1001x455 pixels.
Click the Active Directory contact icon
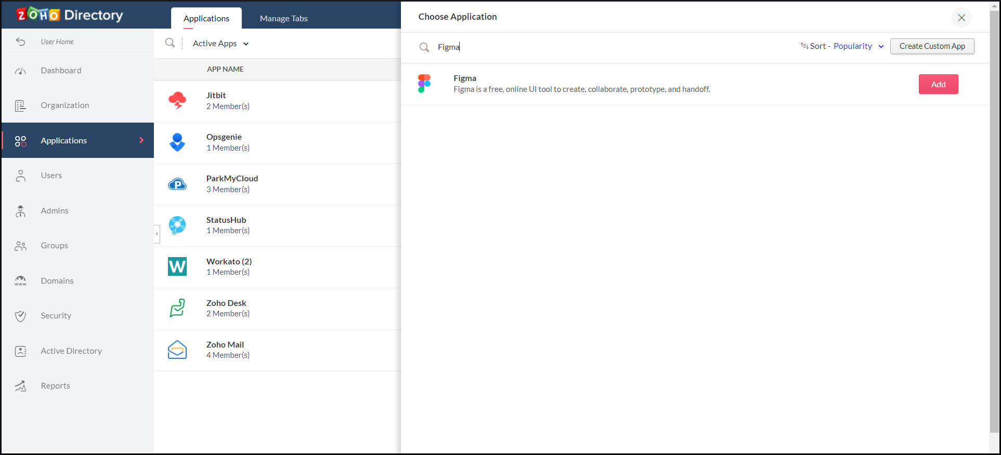click(20, 351)
